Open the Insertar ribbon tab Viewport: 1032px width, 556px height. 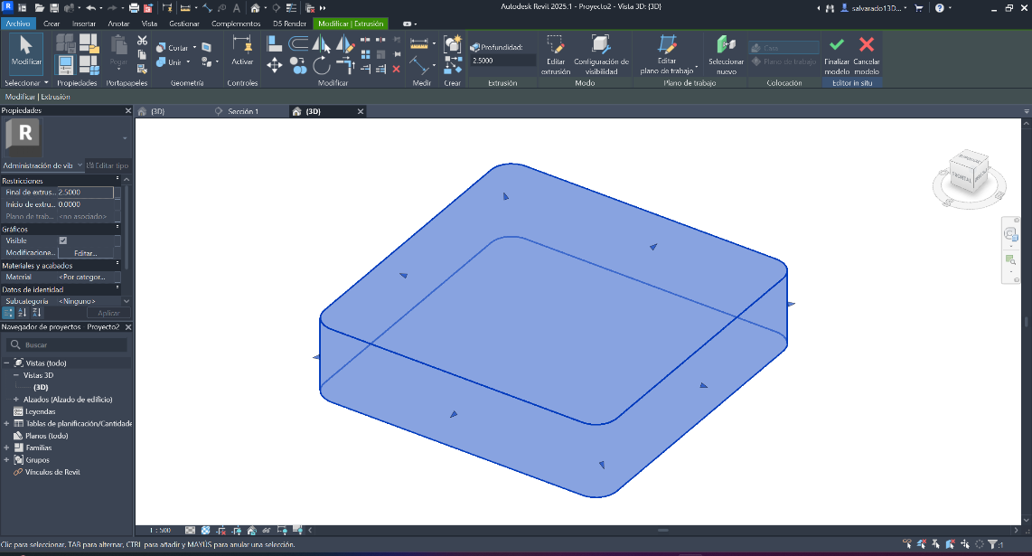[x=83, y=24]
